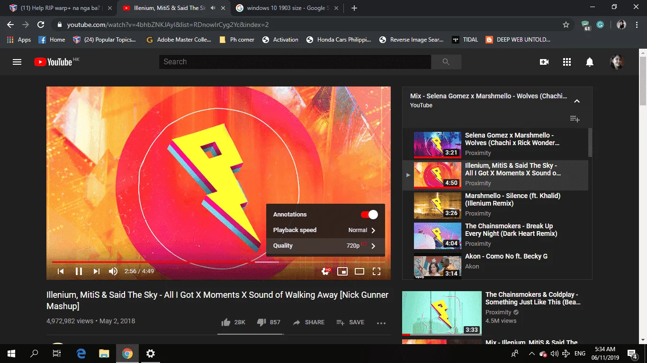The image size is (647, 363).
Task: Play Selena Gomez x Marshmello Wolves thumbnail
Action: tap(437, 145)
